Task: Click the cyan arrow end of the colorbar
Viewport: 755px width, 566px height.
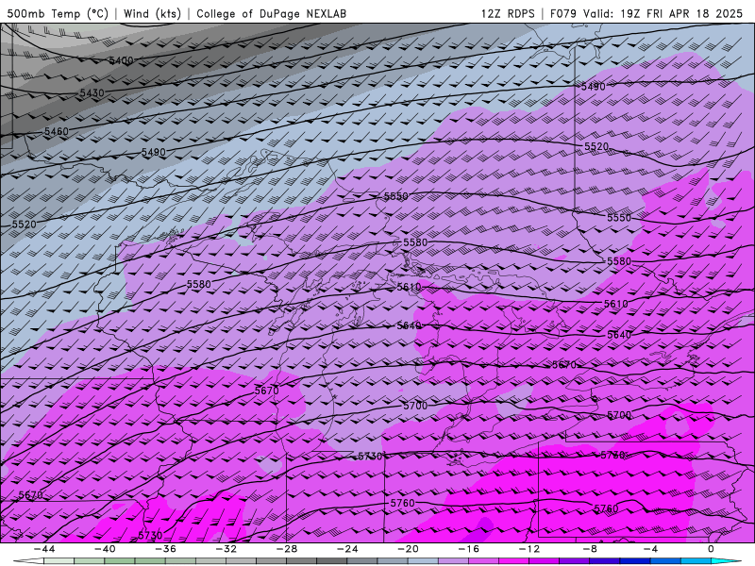Action: (x=727, y=561)
